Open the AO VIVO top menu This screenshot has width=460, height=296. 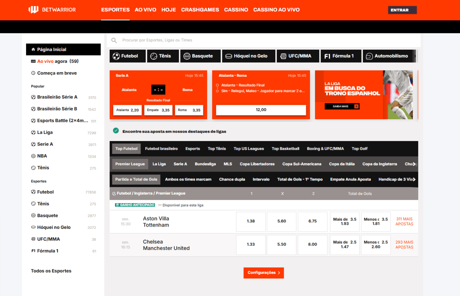click(x=145, y=10)
